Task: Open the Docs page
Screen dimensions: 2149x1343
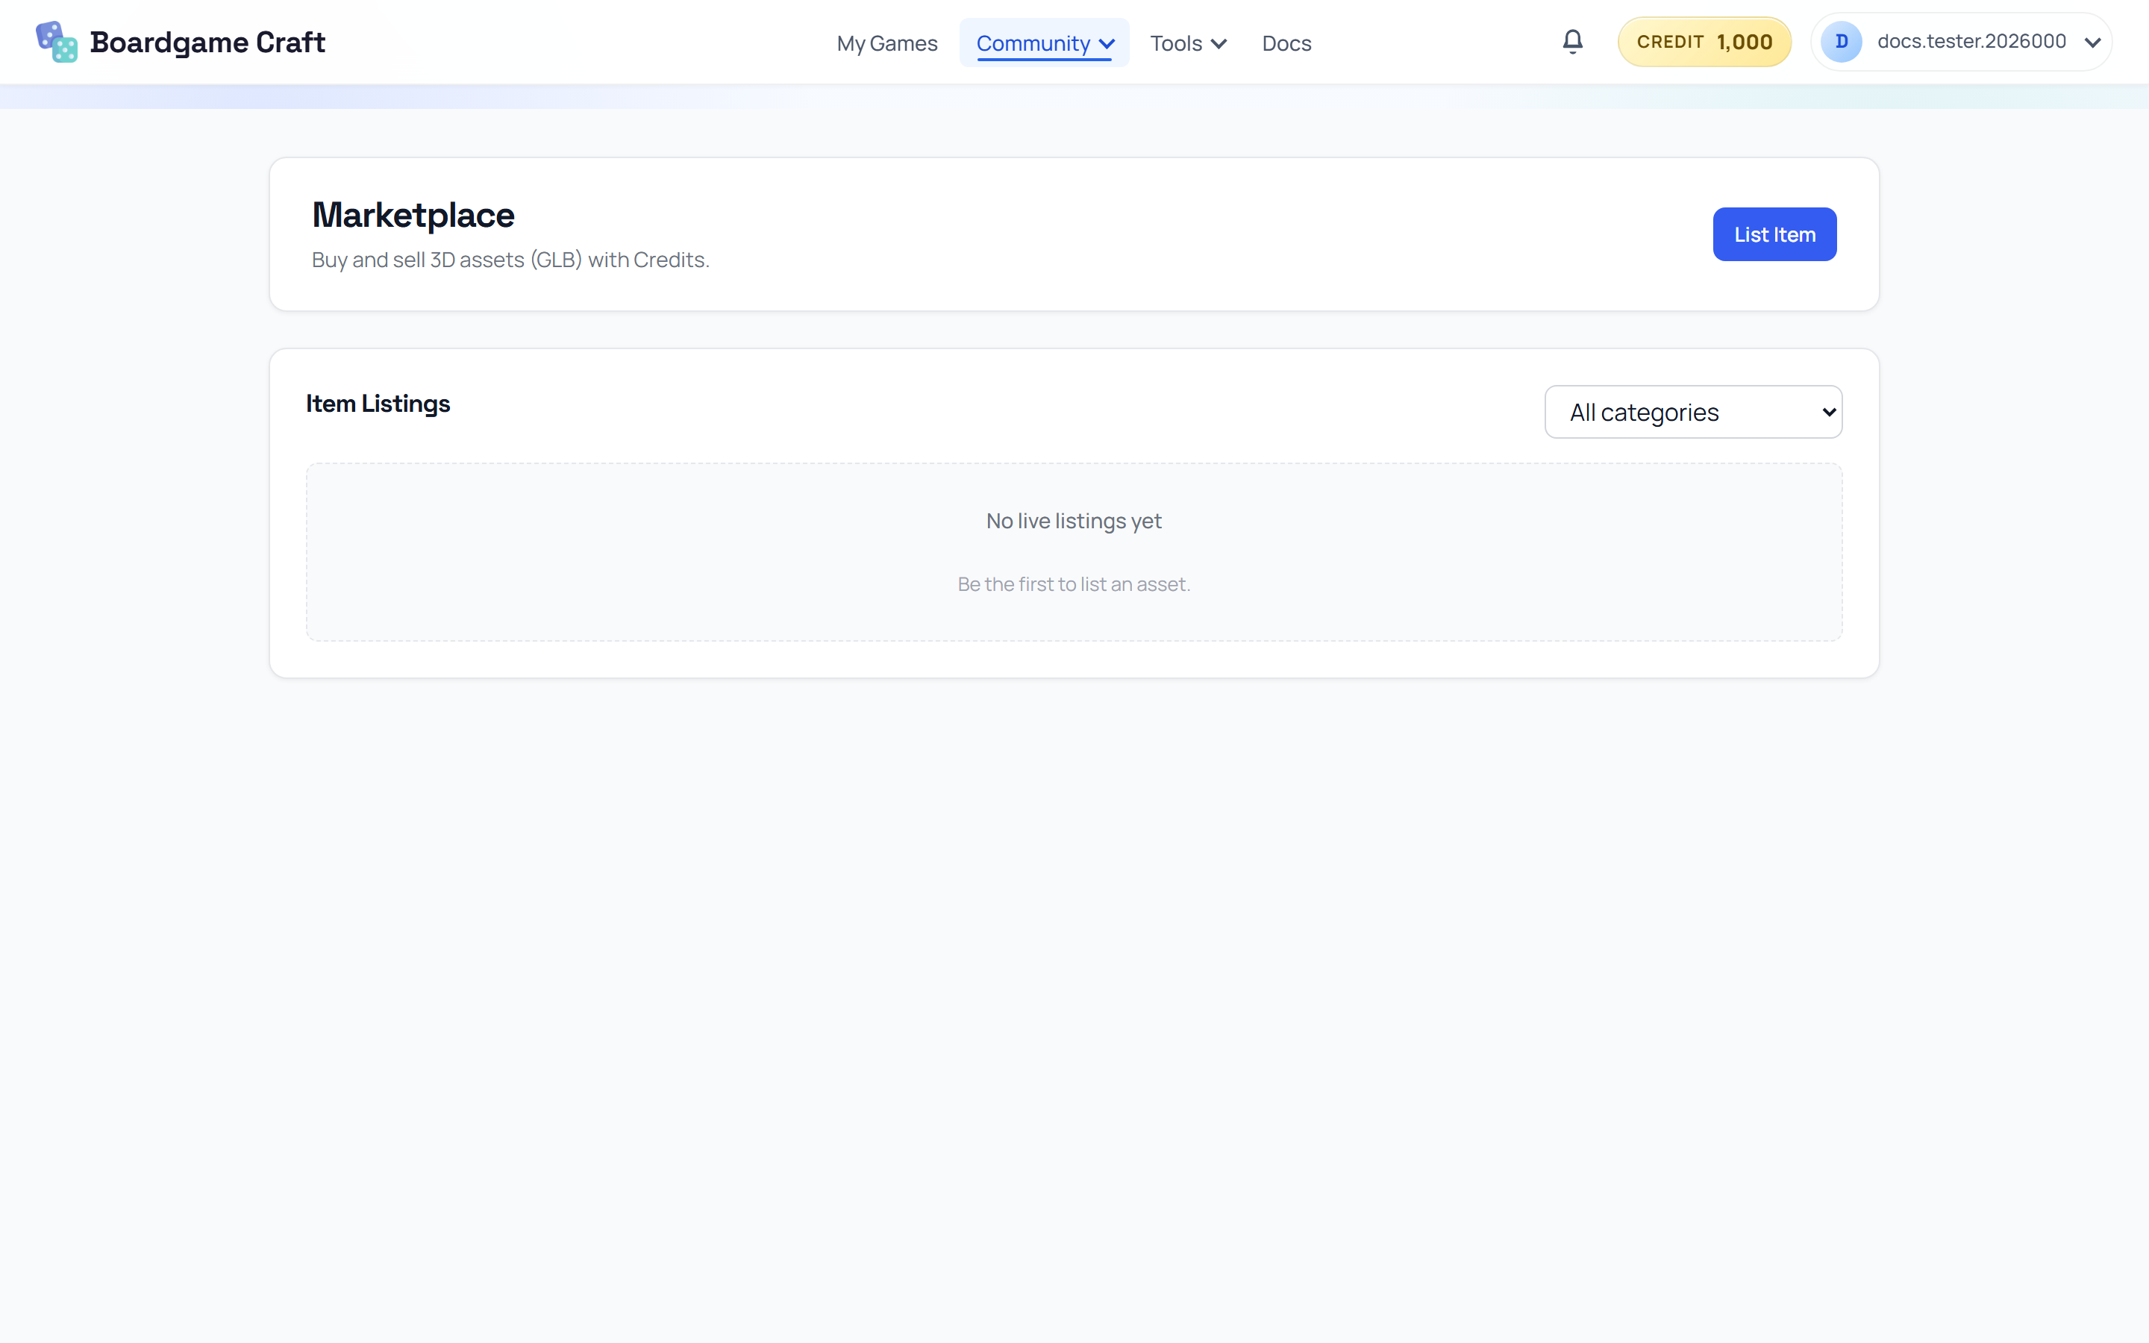Action: [x=1286, y=43]
